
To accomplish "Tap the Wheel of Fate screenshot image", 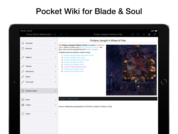I will pos(131,70).
